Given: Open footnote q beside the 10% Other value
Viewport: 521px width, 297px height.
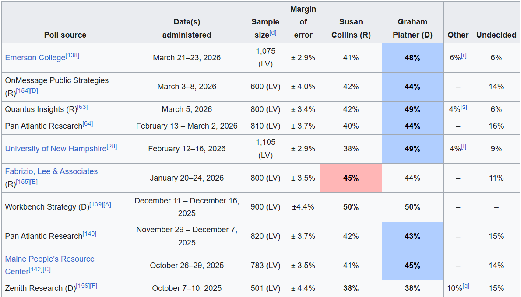Looking at the screenshot, I should 466,286.
